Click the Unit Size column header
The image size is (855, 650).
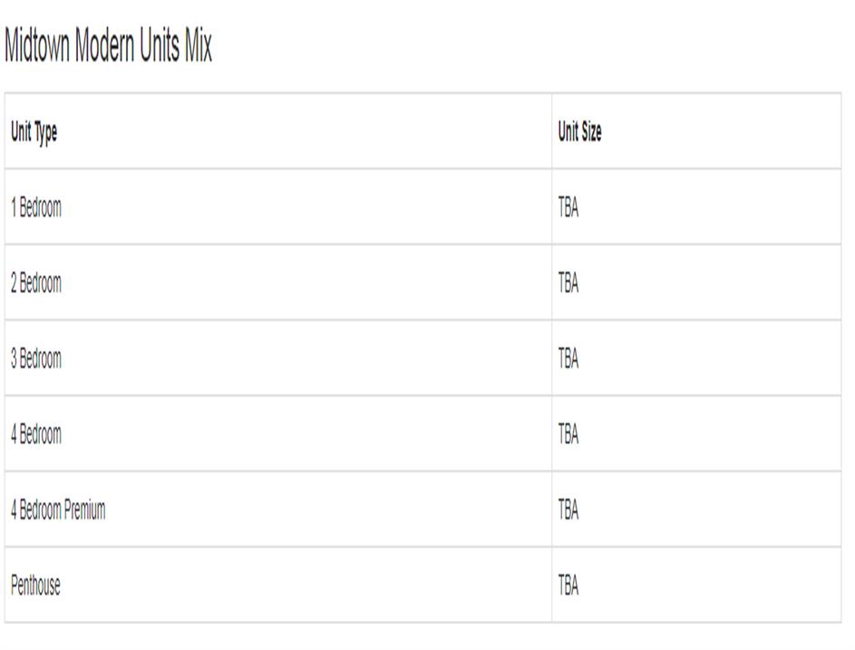[x=579, y=132]
